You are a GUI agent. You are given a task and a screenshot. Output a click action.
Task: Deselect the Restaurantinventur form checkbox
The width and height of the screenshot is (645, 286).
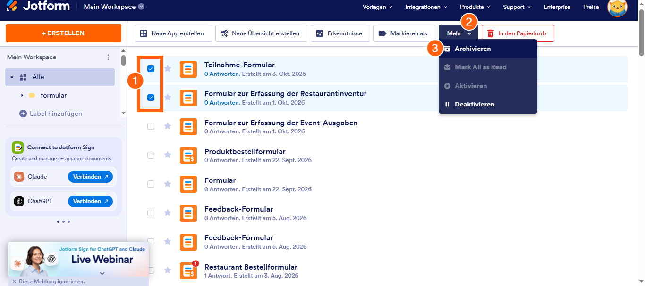click(151, 98)
